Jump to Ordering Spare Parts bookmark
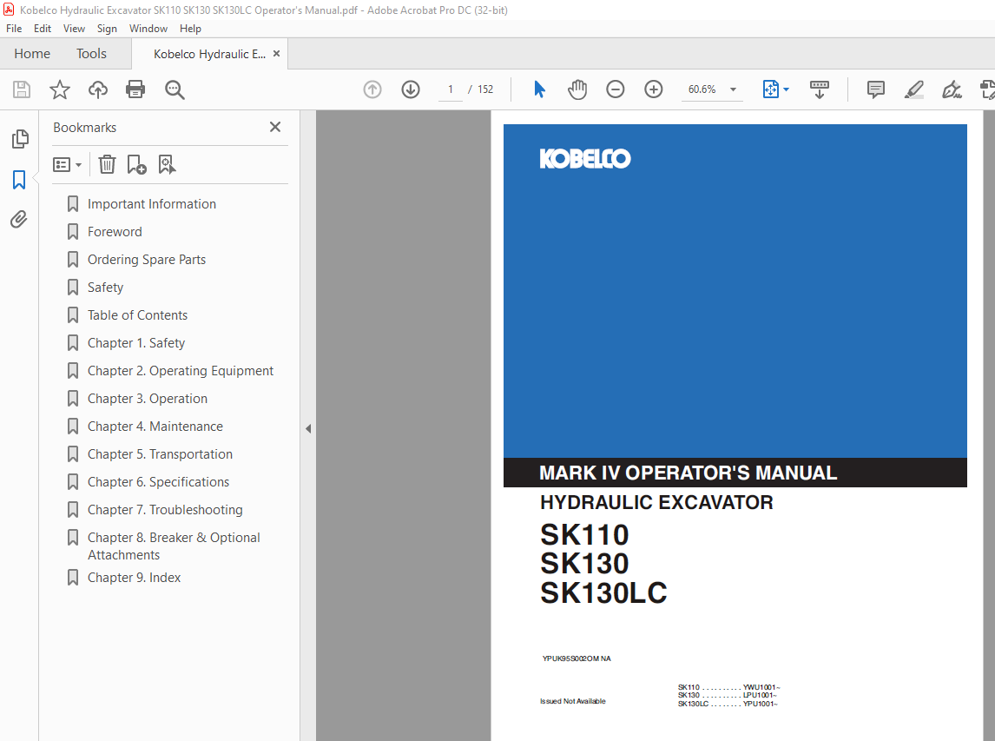 (147, 260)
